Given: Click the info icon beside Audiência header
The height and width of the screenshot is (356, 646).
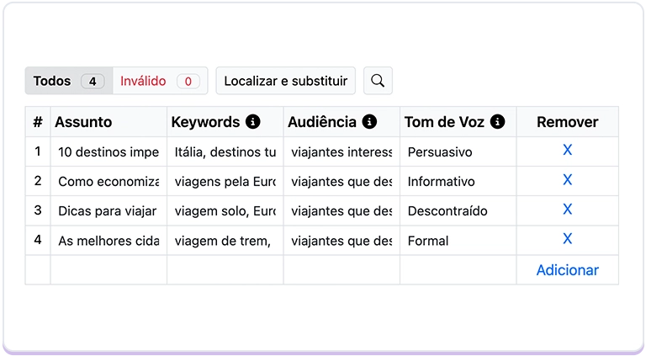Looking at the screenshot, I should (x=369, y=122).
